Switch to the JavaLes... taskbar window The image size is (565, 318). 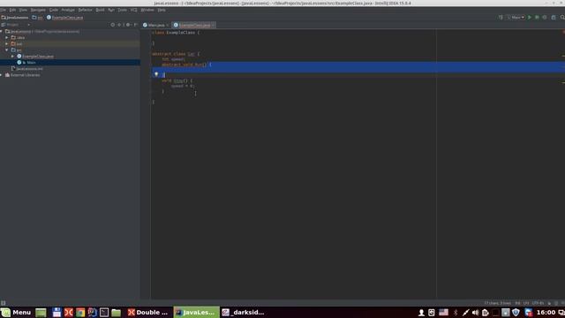(x=196, y=312)
